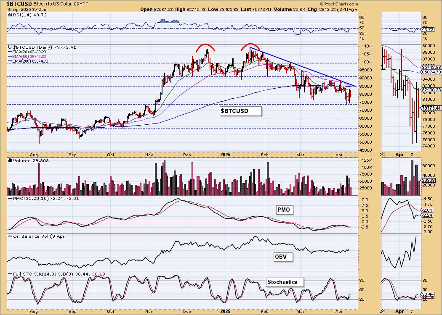Viewport: 442px width, 315px height.
Task: Click the red down-triangle next to the Chg value
Action: point(357,10)
